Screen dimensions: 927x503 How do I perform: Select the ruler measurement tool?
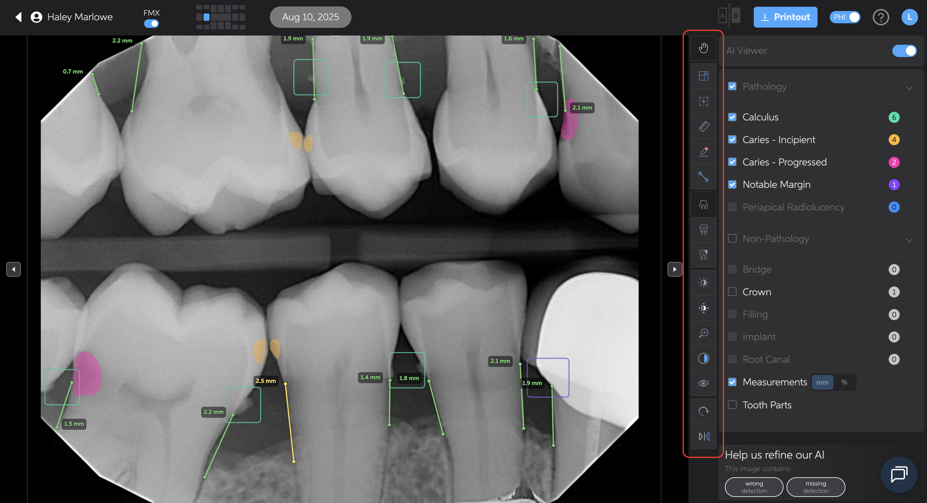tap(703, 126)
